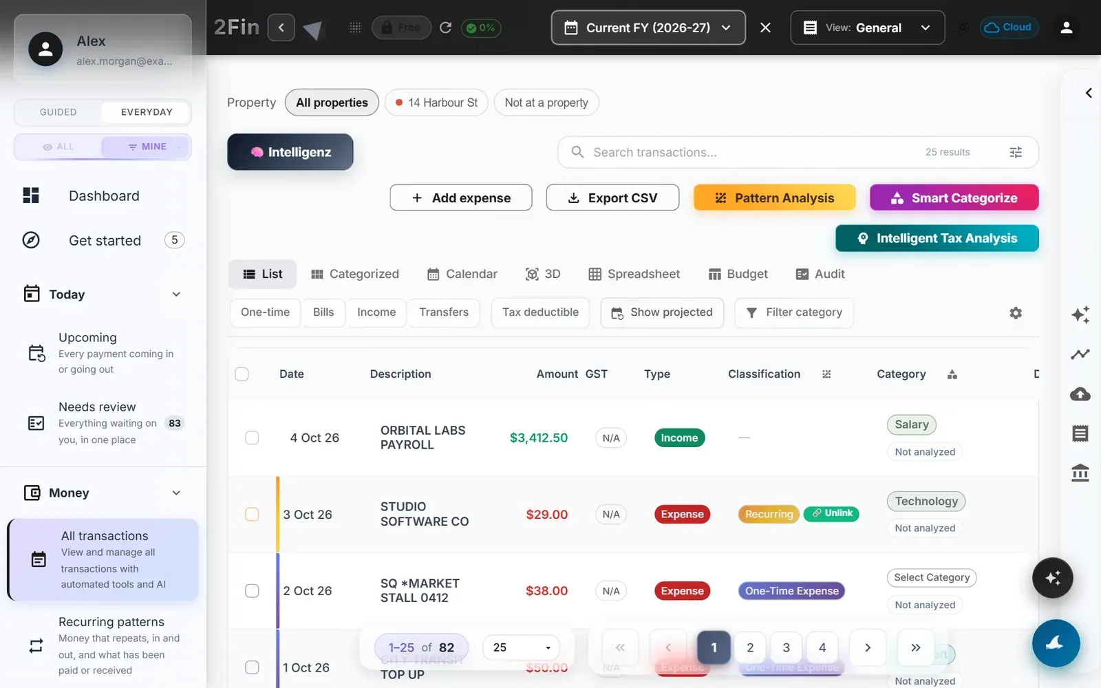The image size is (1101, 688).
Task: Open the user account icon top right
Action: tap(1067, 28)
